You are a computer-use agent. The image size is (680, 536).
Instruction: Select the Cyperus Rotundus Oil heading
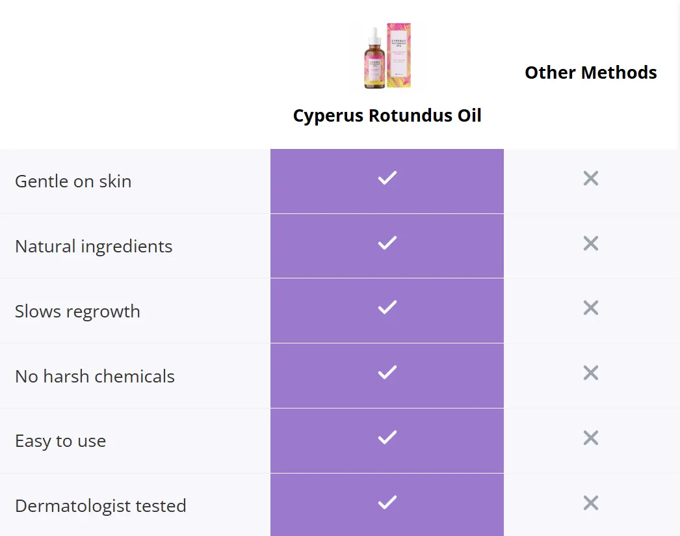pyautogui.click(x=387, y=116)
